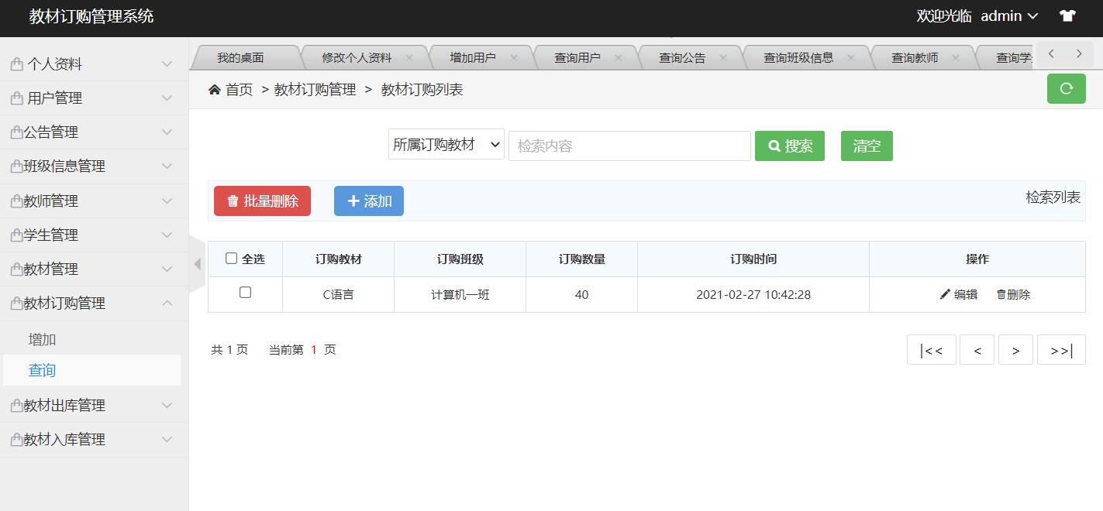Image resolution: width=1103 pixels, height=511 pixels.
Task: Click the red 批量删除 batch delete button
Action: coord(262,201)
